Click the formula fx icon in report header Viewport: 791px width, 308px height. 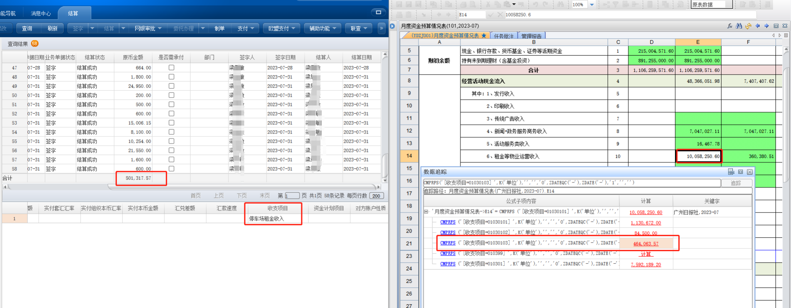pyautogui.click(x=730, y=26)
